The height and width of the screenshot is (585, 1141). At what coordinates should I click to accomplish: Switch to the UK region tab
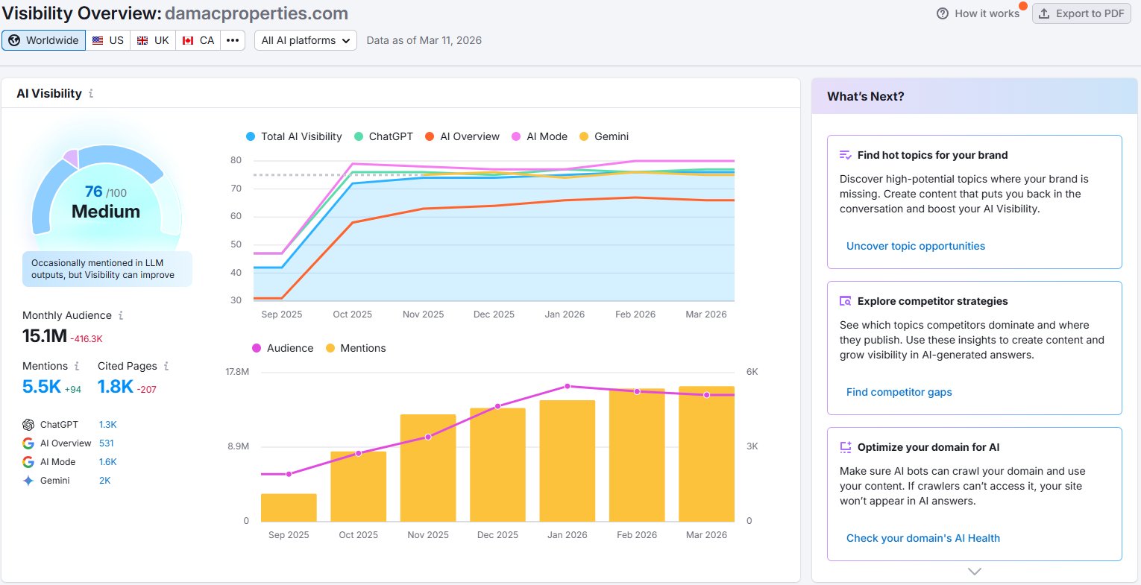pyautogui.click(x=153, y=40)
